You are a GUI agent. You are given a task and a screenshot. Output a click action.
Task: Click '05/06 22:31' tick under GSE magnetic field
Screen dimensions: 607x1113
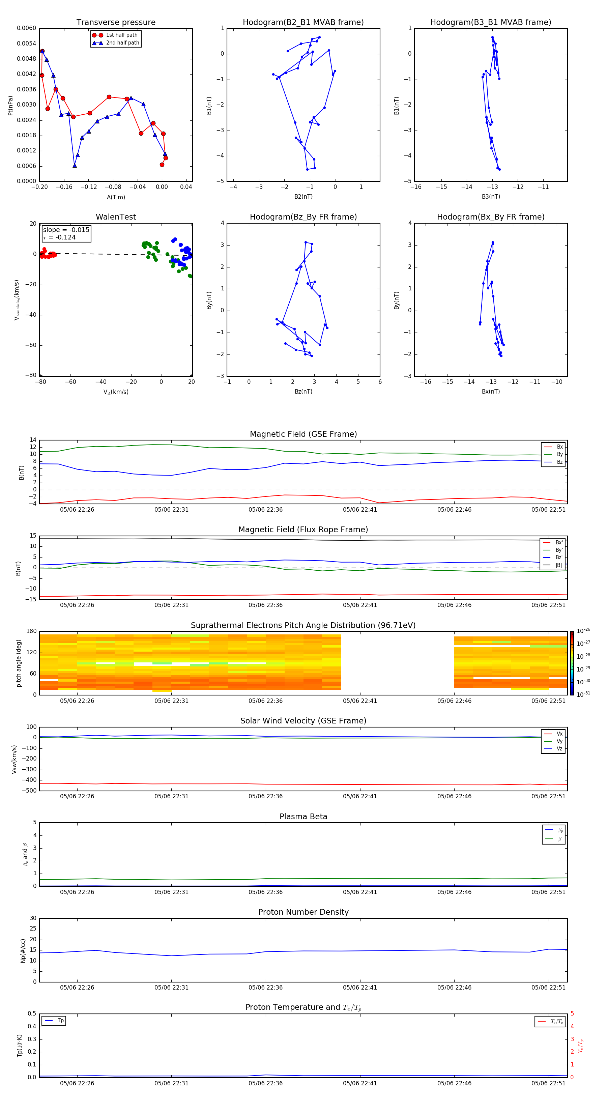[172, 509]
